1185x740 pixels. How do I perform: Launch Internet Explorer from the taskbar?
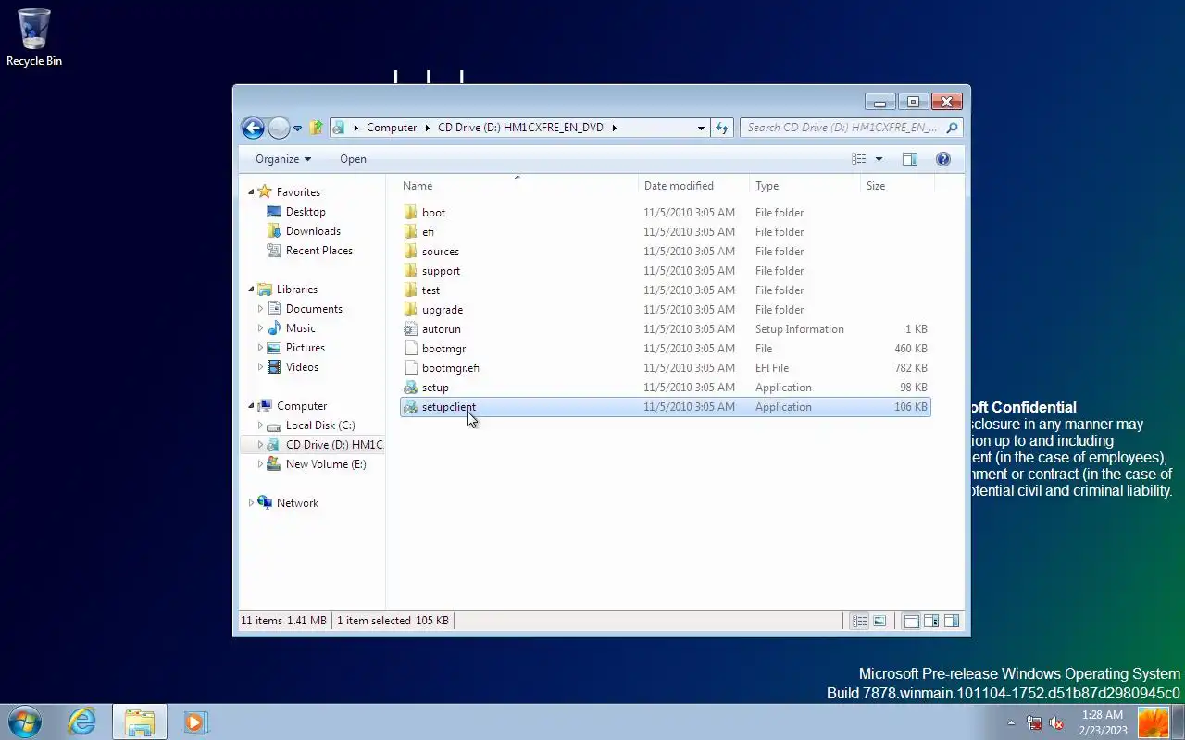[82, 721]
